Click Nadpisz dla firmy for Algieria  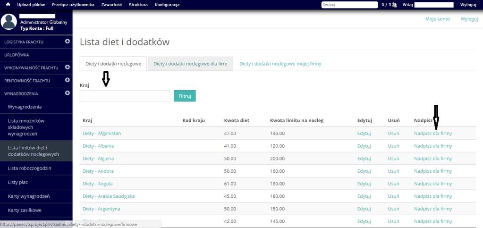433,158
